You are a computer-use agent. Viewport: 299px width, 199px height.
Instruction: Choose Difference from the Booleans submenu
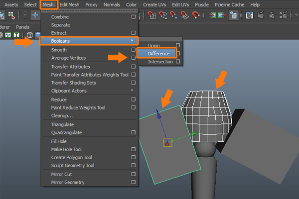[158, 53]
